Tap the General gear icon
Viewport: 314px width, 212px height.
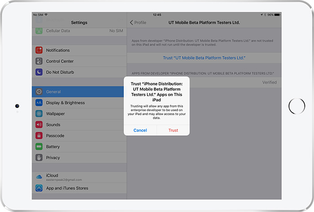tap(39, 91)
